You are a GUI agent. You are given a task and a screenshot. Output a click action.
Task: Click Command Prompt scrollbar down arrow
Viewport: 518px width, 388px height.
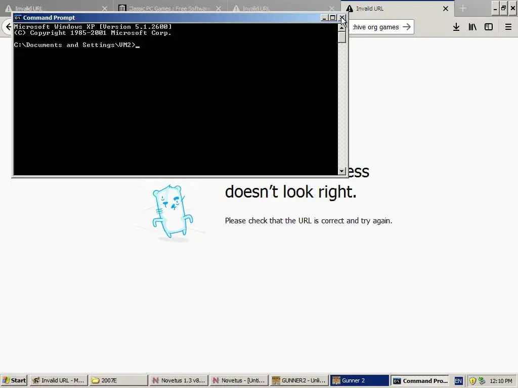point(342,171)
